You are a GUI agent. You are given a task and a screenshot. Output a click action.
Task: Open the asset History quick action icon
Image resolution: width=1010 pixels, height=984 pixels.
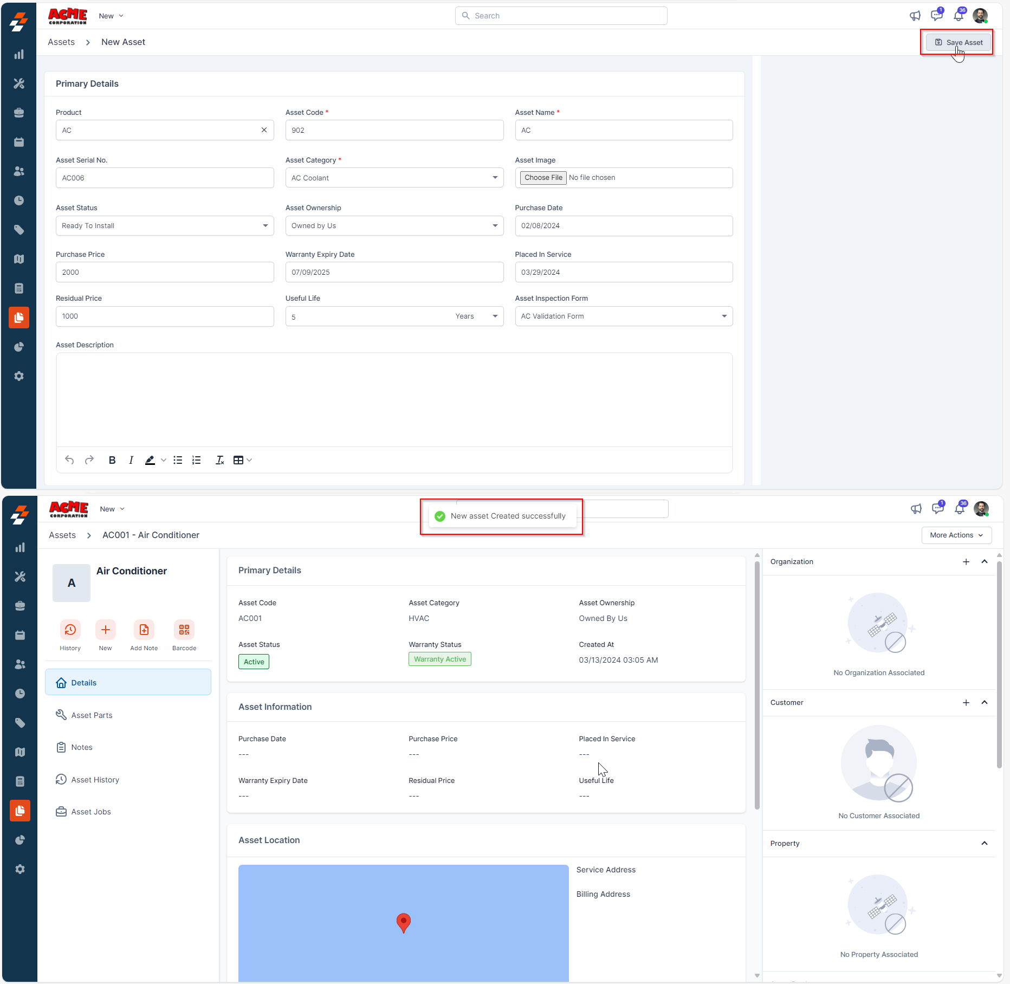point(70,630)
